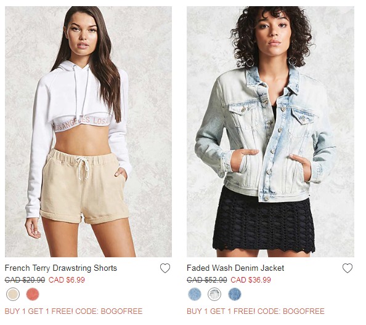
Task: Select the faded white denim swatch
Action: [x=214, y=294]
